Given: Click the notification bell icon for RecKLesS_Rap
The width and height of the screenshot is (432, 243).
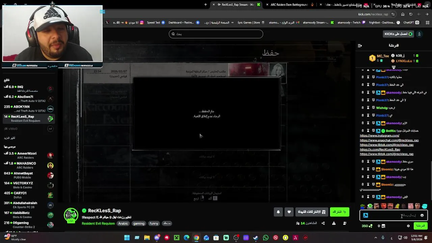Looking at the screenshot, I should [x=278, y=212].
